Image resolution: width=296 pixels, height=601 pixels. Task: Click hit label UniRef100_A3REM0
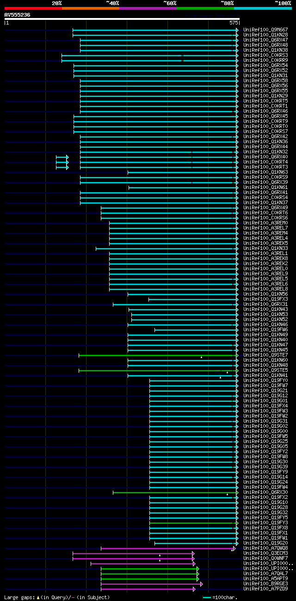[265, 223]
